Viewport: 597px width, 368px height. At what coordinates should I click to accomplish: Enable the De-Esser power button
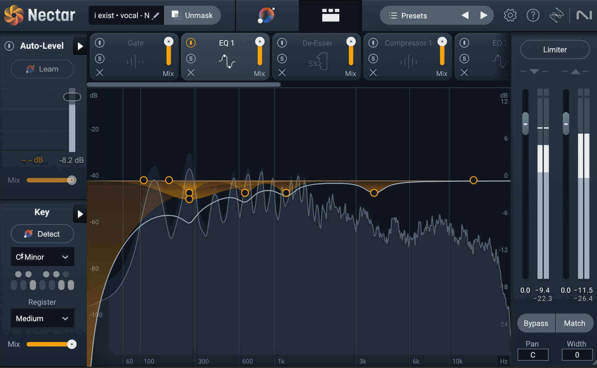click(282, 42)
